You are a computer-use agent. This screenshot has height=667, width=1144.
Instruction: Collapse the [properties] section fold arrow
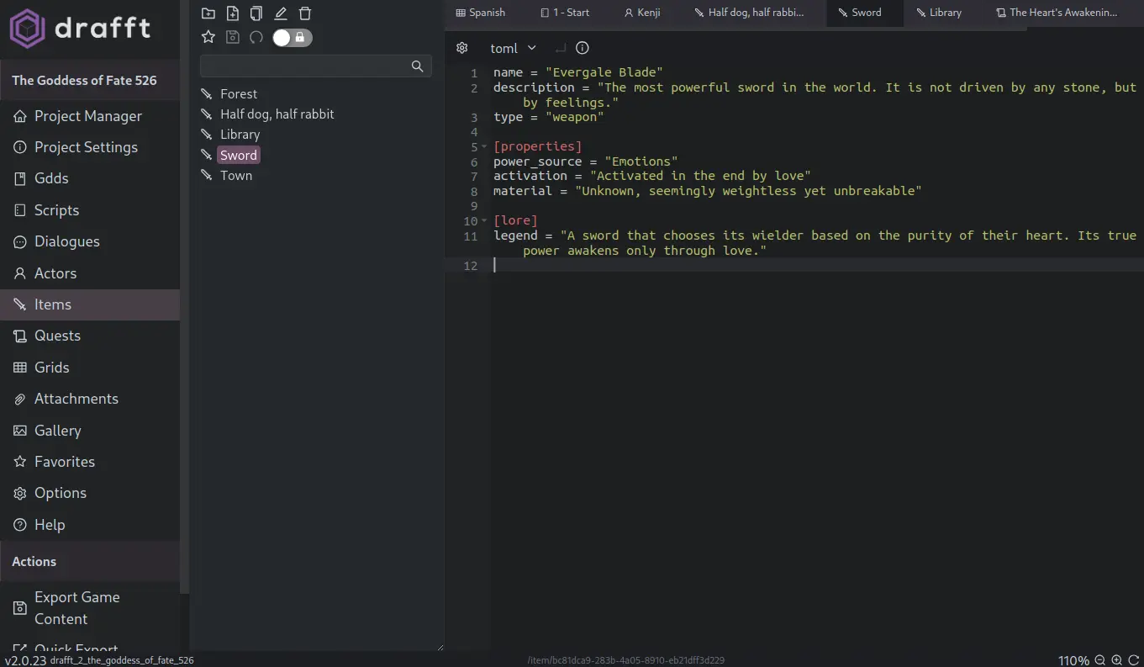[484, 147]
